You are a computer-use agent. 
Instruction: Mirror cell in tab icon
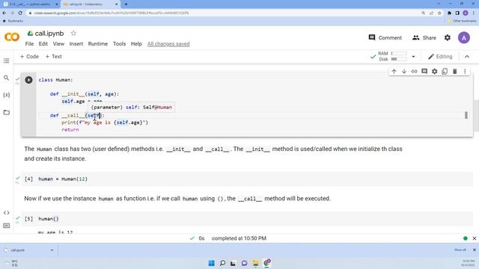click(445, 72)
